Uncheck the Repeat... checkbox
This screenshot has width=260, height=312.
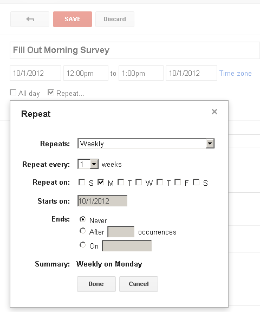(51, 92)
